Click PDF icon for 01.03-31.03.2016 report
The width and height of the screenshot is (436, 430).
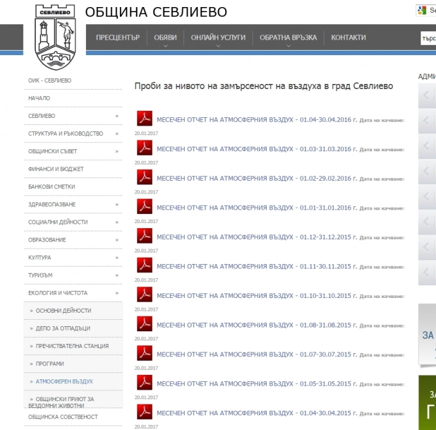point(144,148)
